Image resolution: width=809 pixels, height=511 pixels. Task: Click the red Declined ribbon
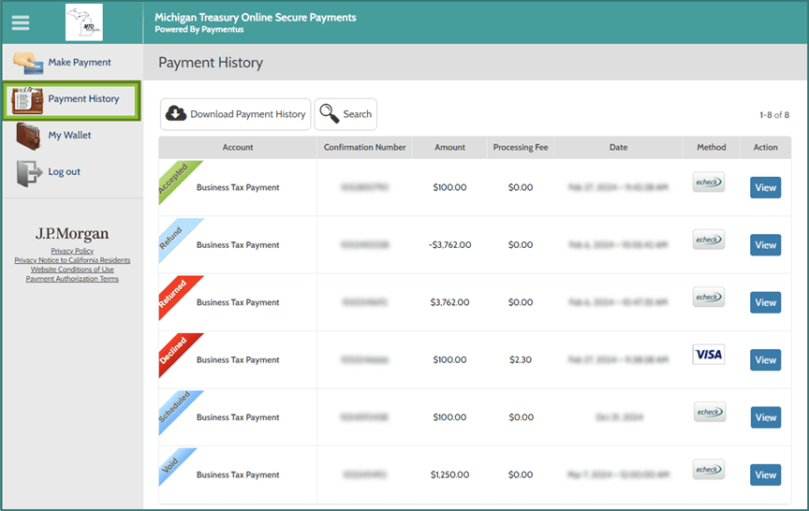[174, 351]
